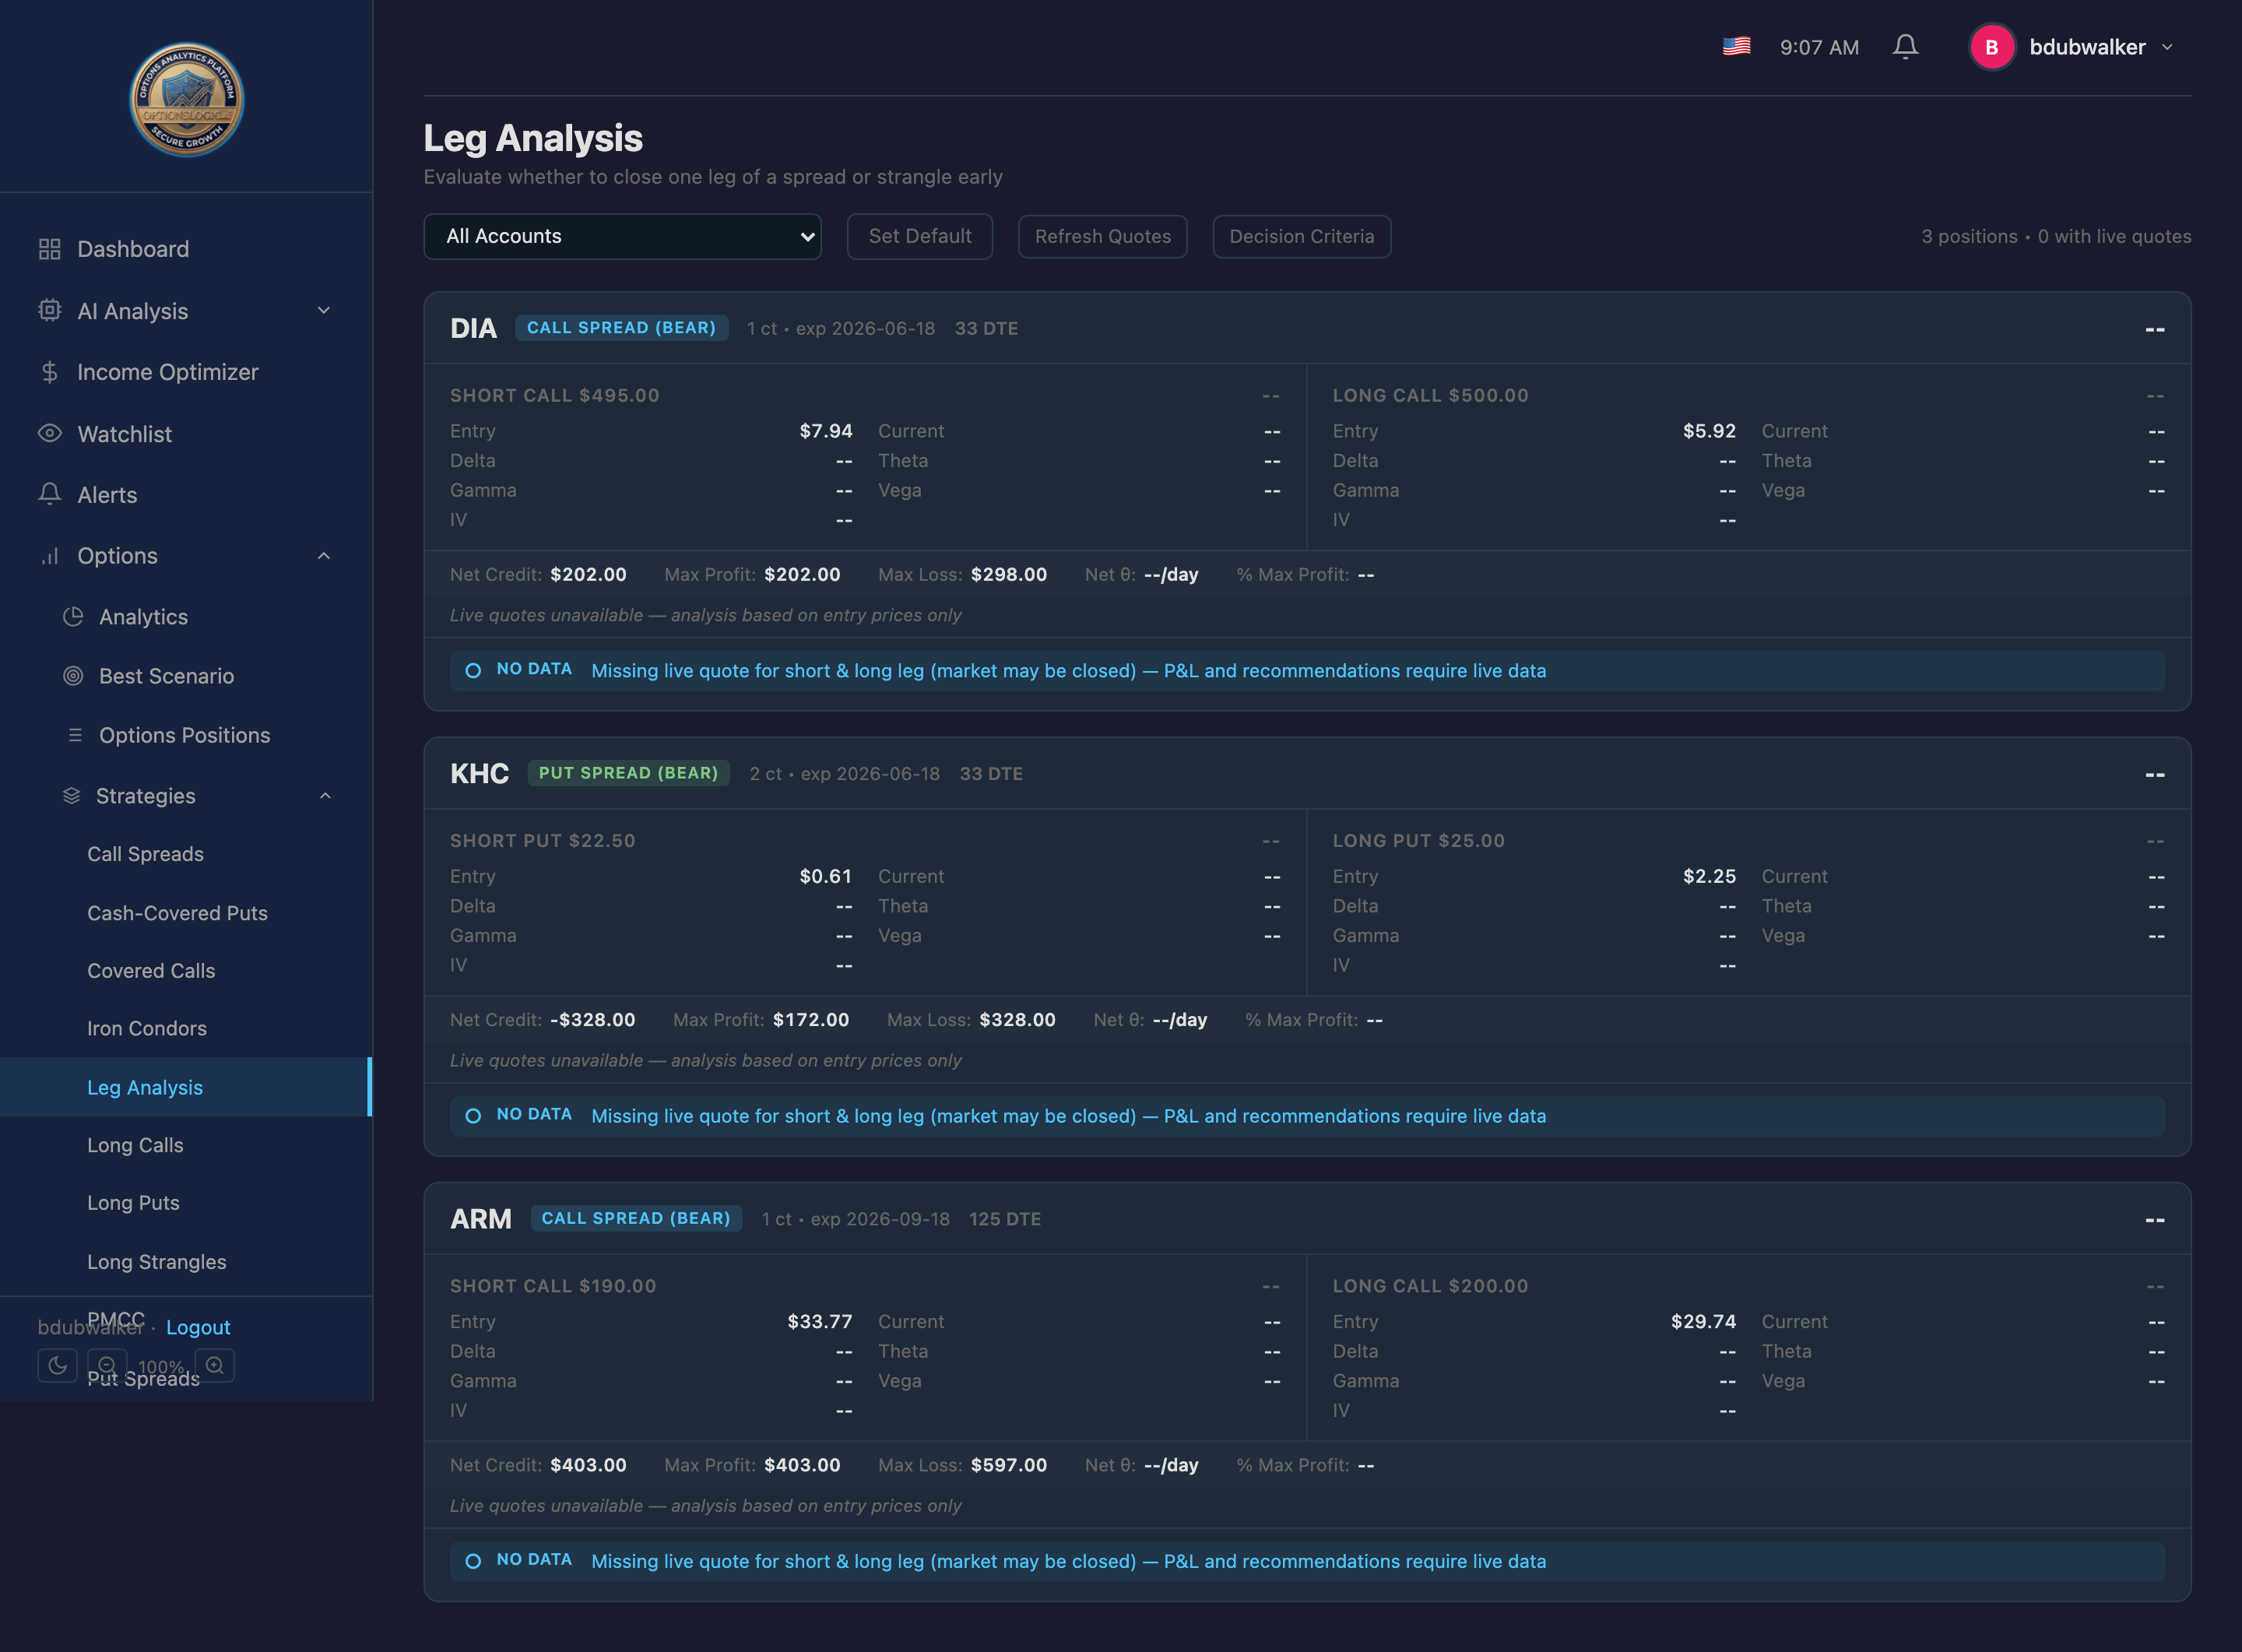Click the SHORT PUT $22.50 heading
This screenshot has height=1652, width=2242.
click(x=543, y=840)
